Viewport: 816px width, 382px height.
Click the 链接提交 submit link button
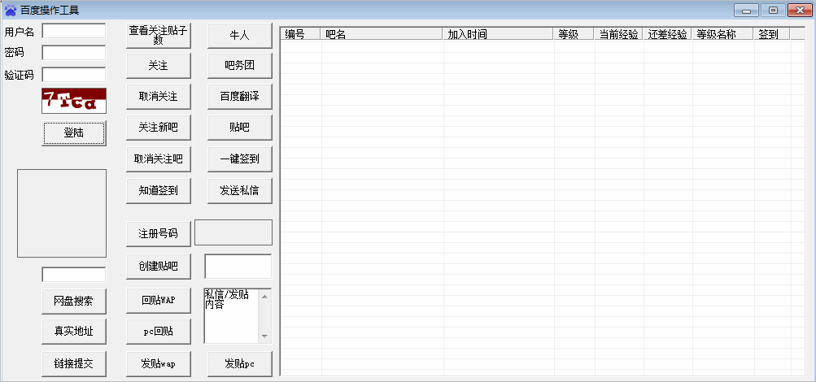pyautogui.click(x=74, y=364)
